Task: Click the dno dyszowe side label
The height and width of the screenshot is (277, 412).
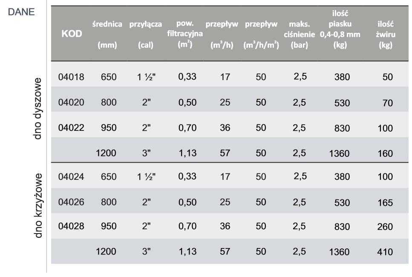Action: tap(39, 110)
